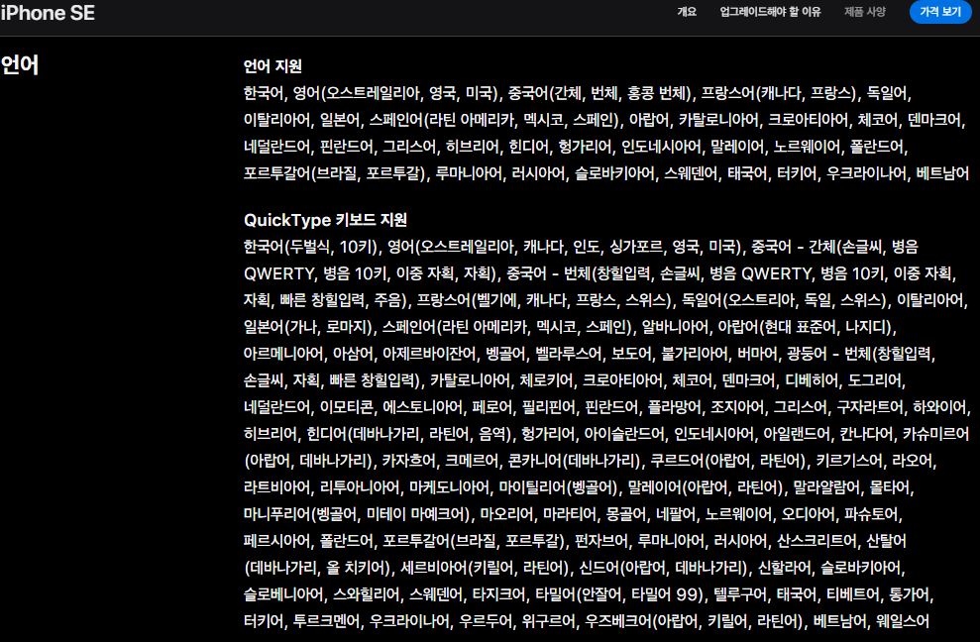Click the word 세르비아어

[434, 569]
